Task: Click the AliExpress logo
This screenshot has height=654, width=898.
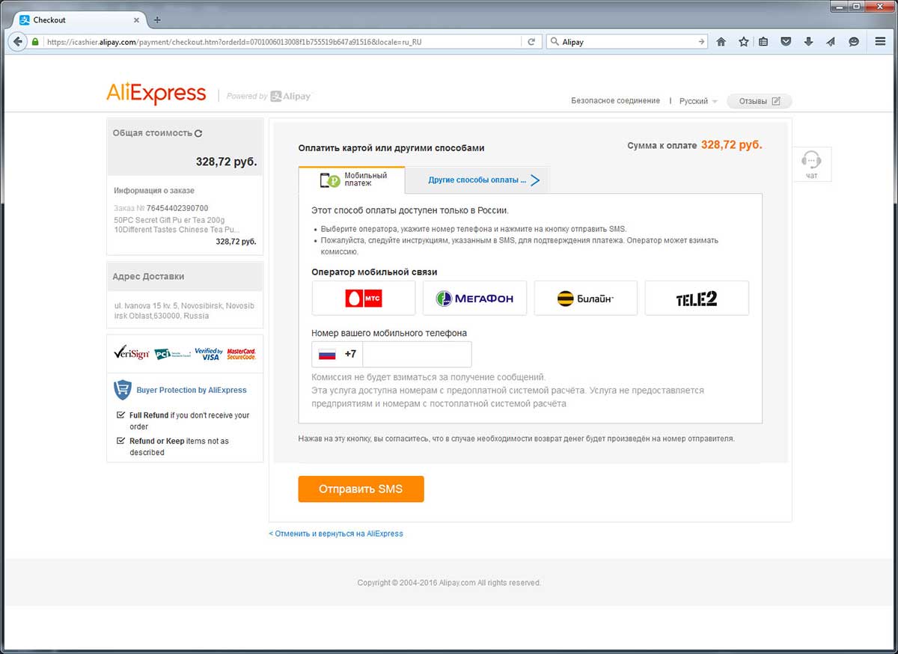Action: click(x=156, y=93)
